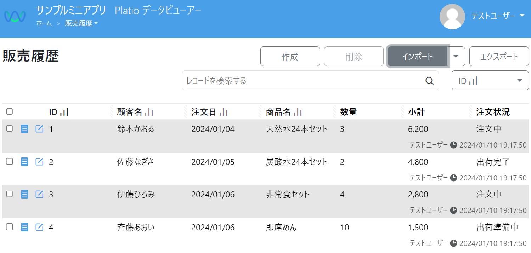Check the checkbox for record 1
Screen dimensions: 531x253
(x=10, y=128)
